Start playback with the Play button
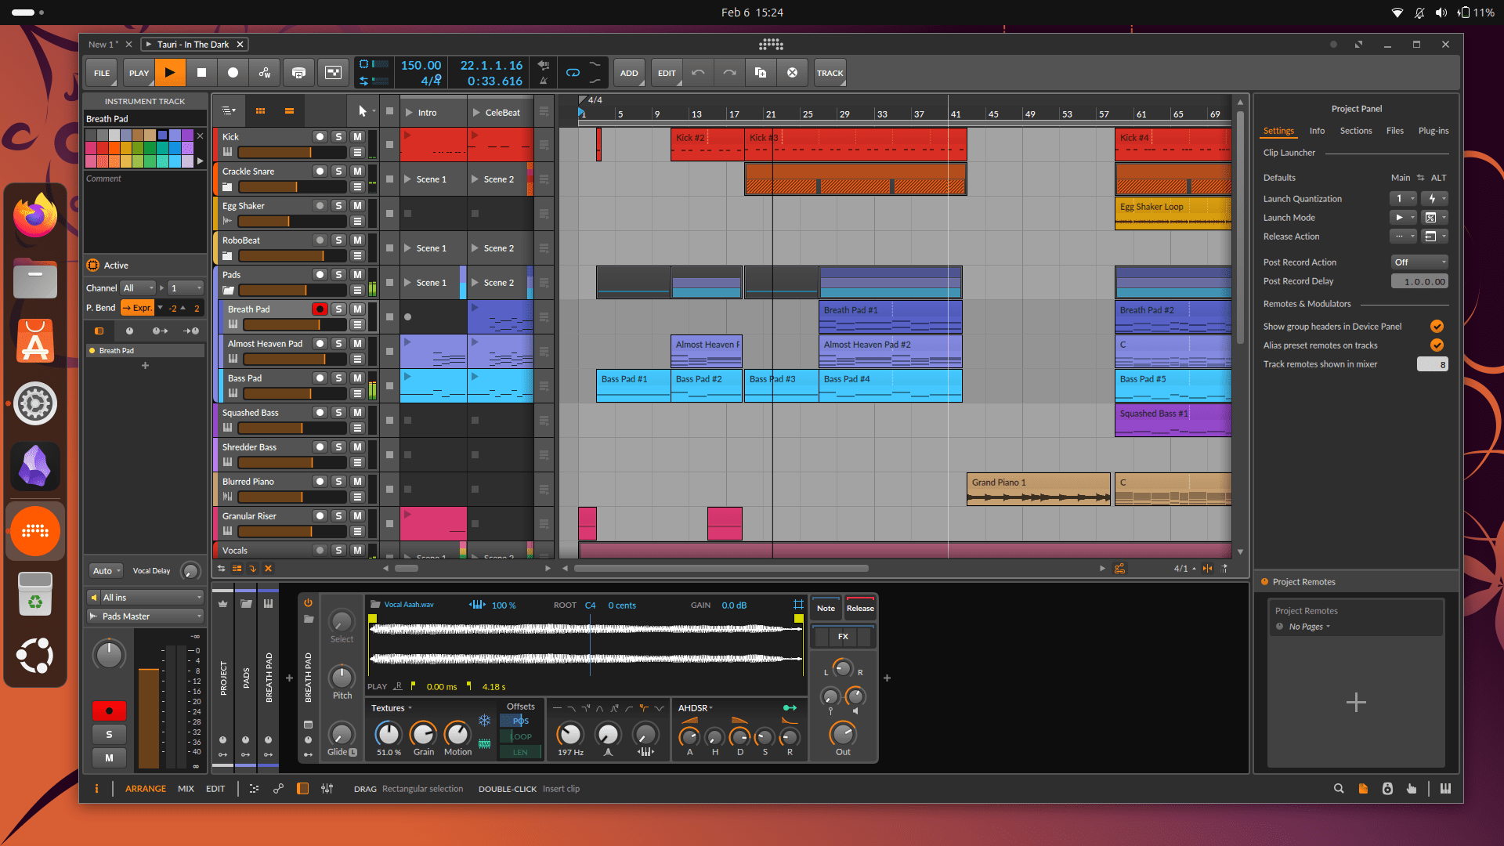Image resolution: width=1504 pixels, height=846 pixels. coord(171,72)
